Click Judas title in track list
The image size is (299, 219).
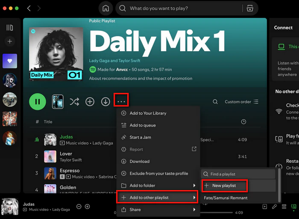click(x=66, y=137)
